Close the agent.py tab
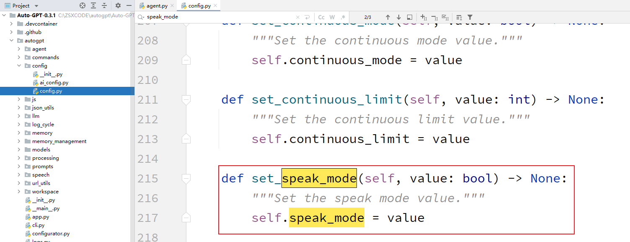This screenshot has width=630, height=242. 172,6
